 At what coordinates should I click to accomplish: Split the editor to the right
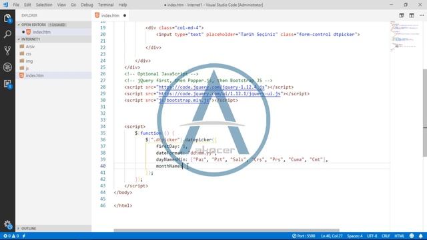tap(412, 15)
